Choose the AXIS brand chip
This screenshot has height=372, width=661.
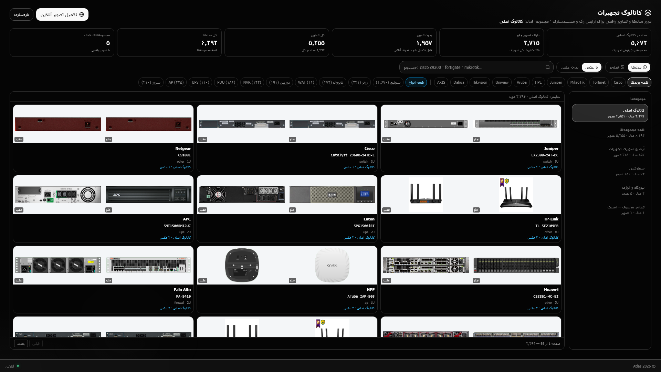(441, 82)
